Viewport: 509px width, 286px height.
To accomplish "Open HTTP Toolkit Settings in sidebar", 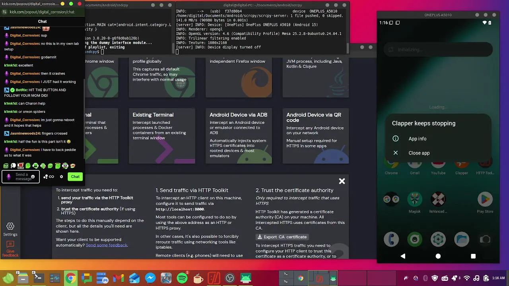I will pos(10,229).
